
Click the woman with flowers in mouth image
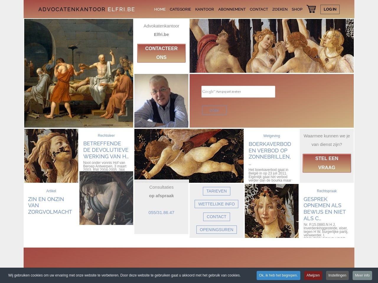tap(51, 156)
